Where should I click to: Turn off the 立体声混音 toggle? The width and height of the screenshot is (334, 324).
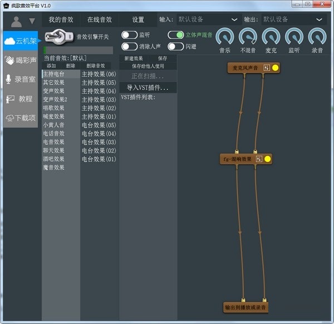(x=176, y=35)
